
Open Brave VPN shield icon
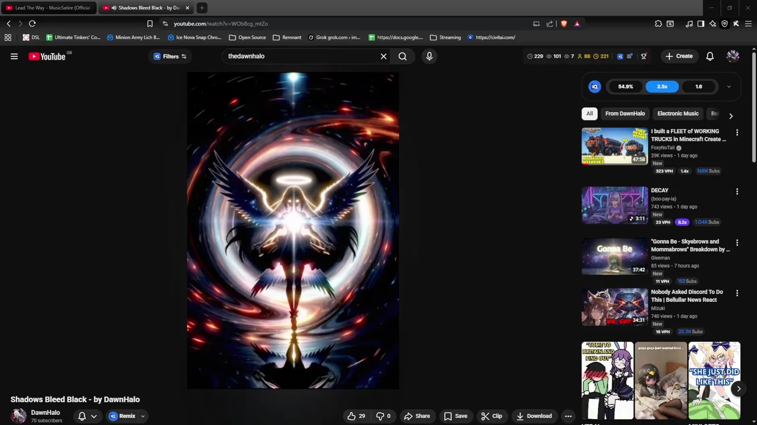(724, 24)
